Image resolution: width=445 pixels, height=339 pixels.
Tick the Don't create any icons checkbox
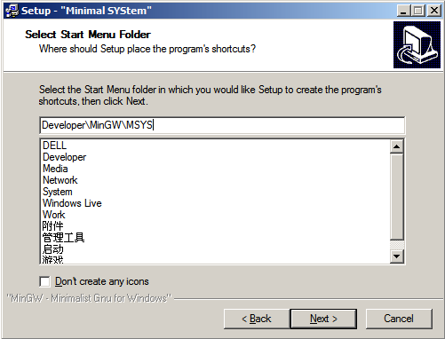[44, 281]
